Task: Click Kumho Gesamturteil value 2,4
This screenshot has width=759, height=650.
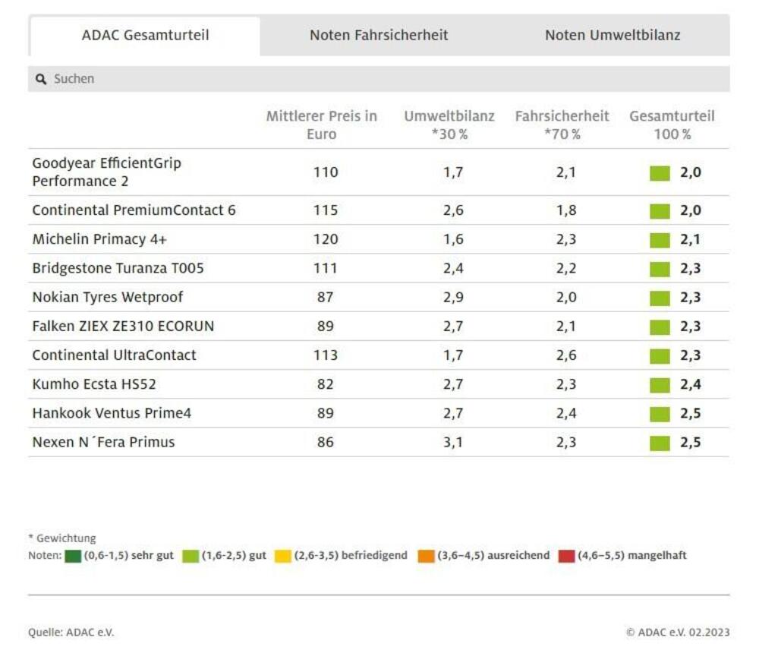Action: 690,384
